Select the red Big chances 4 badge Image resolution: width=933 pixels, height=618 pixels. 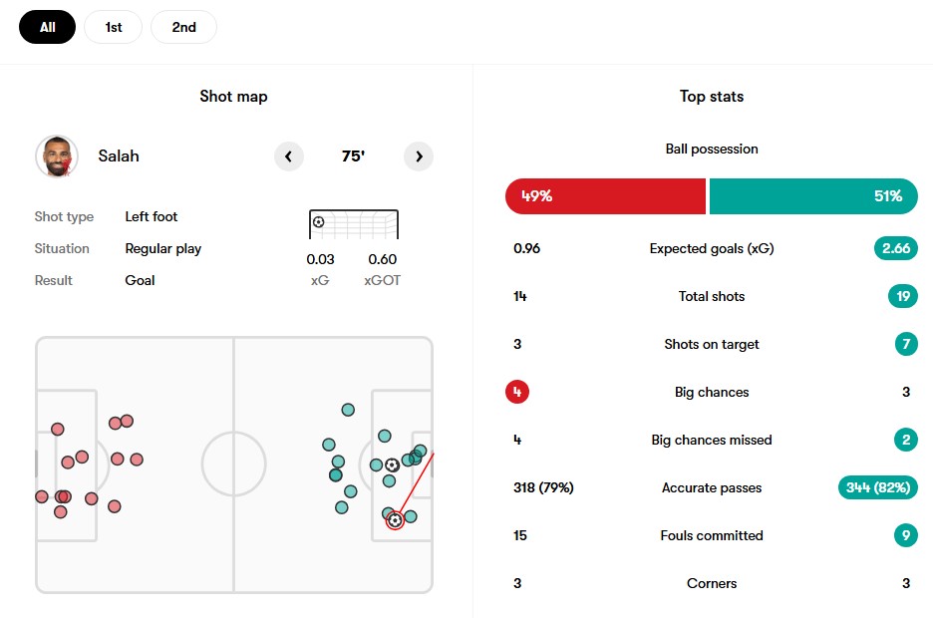tap(517, 392)
